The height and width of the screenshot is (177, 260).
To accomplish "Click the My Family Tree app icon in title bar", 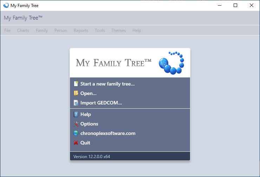I will 6,6.
